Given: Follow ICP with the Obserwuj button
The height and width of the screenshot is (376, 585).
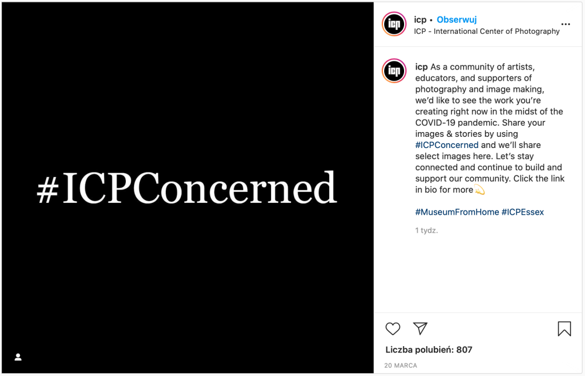Looking at the screenshot, I should 457,20.
